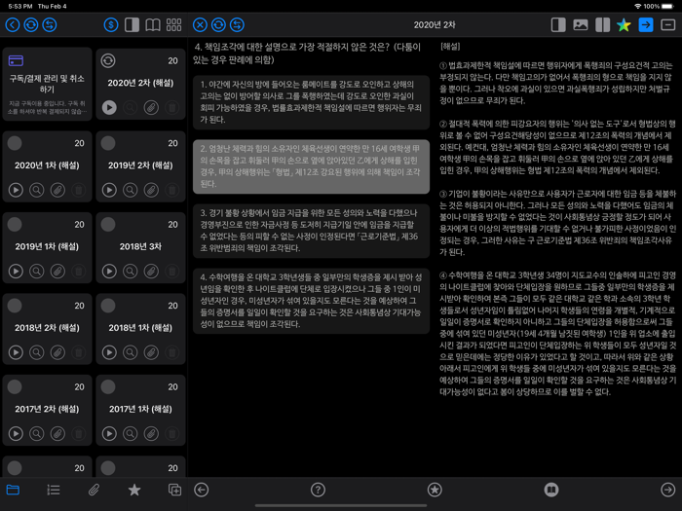This screenshot has height=511, width=682.
Task: Select answer 4 about 수학여행 대학교 3학년생
Action: (x=311, y=301)
